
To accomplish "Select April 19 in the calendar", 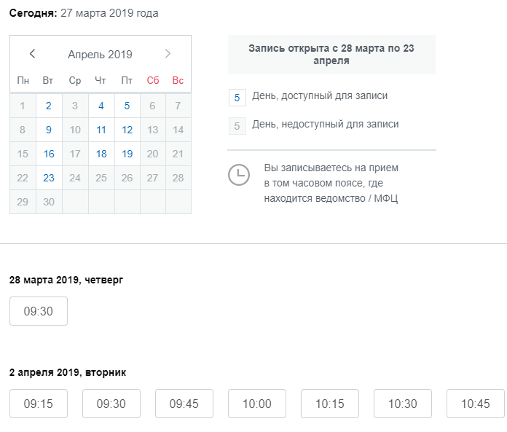I will [127, 154].
